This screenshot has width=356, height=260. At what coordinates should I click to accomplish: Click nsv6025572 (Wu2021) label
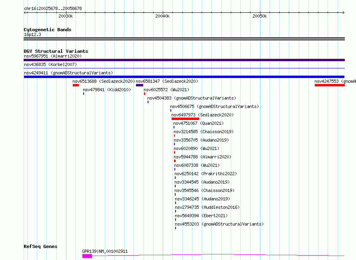point(166,90)
